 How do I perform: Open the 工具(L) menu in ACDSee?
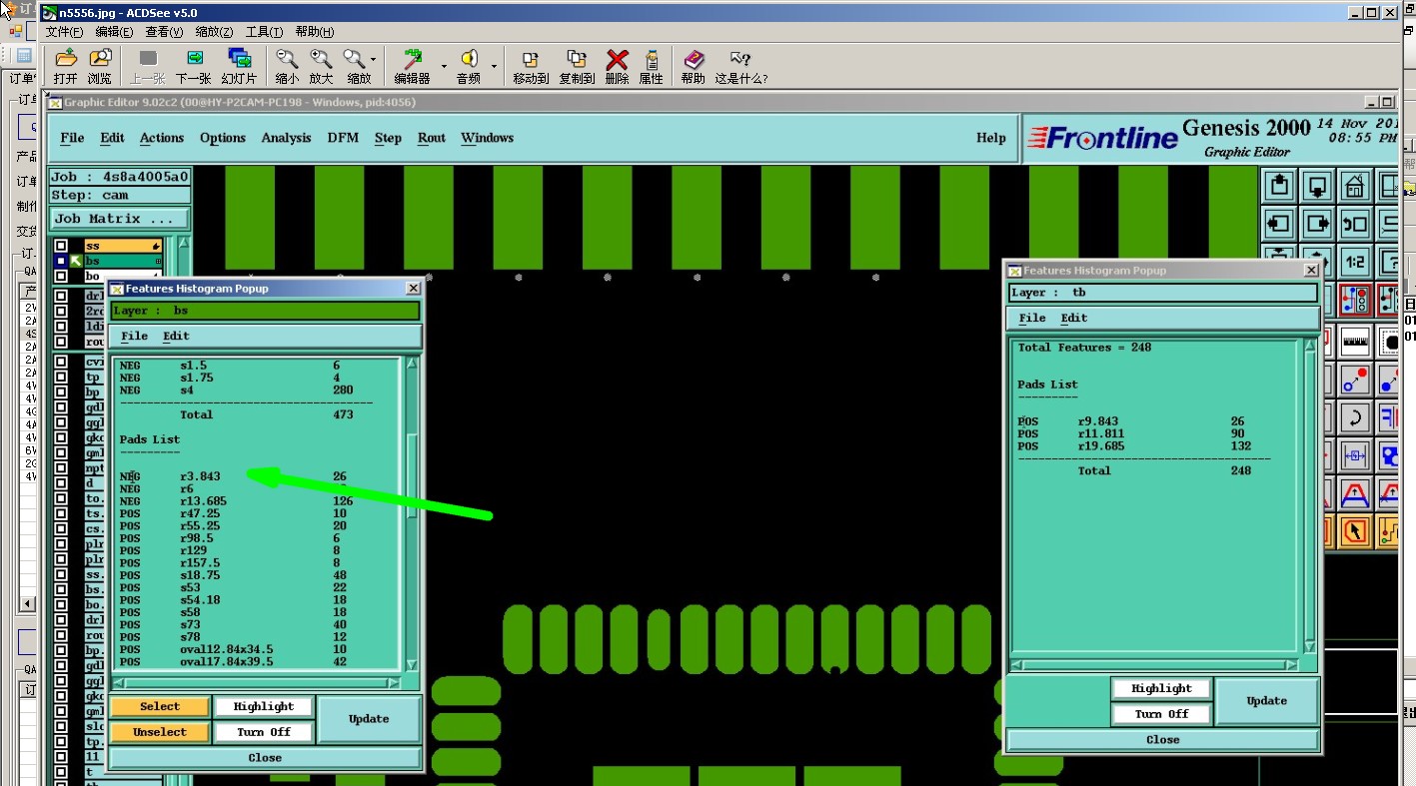pos(266,32)
